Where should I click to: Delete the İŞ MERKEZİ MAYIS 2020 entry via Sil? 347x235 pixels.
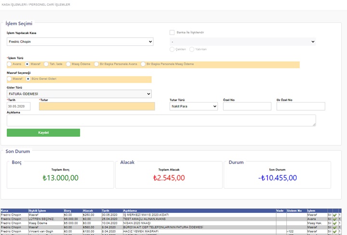point(329,215)
